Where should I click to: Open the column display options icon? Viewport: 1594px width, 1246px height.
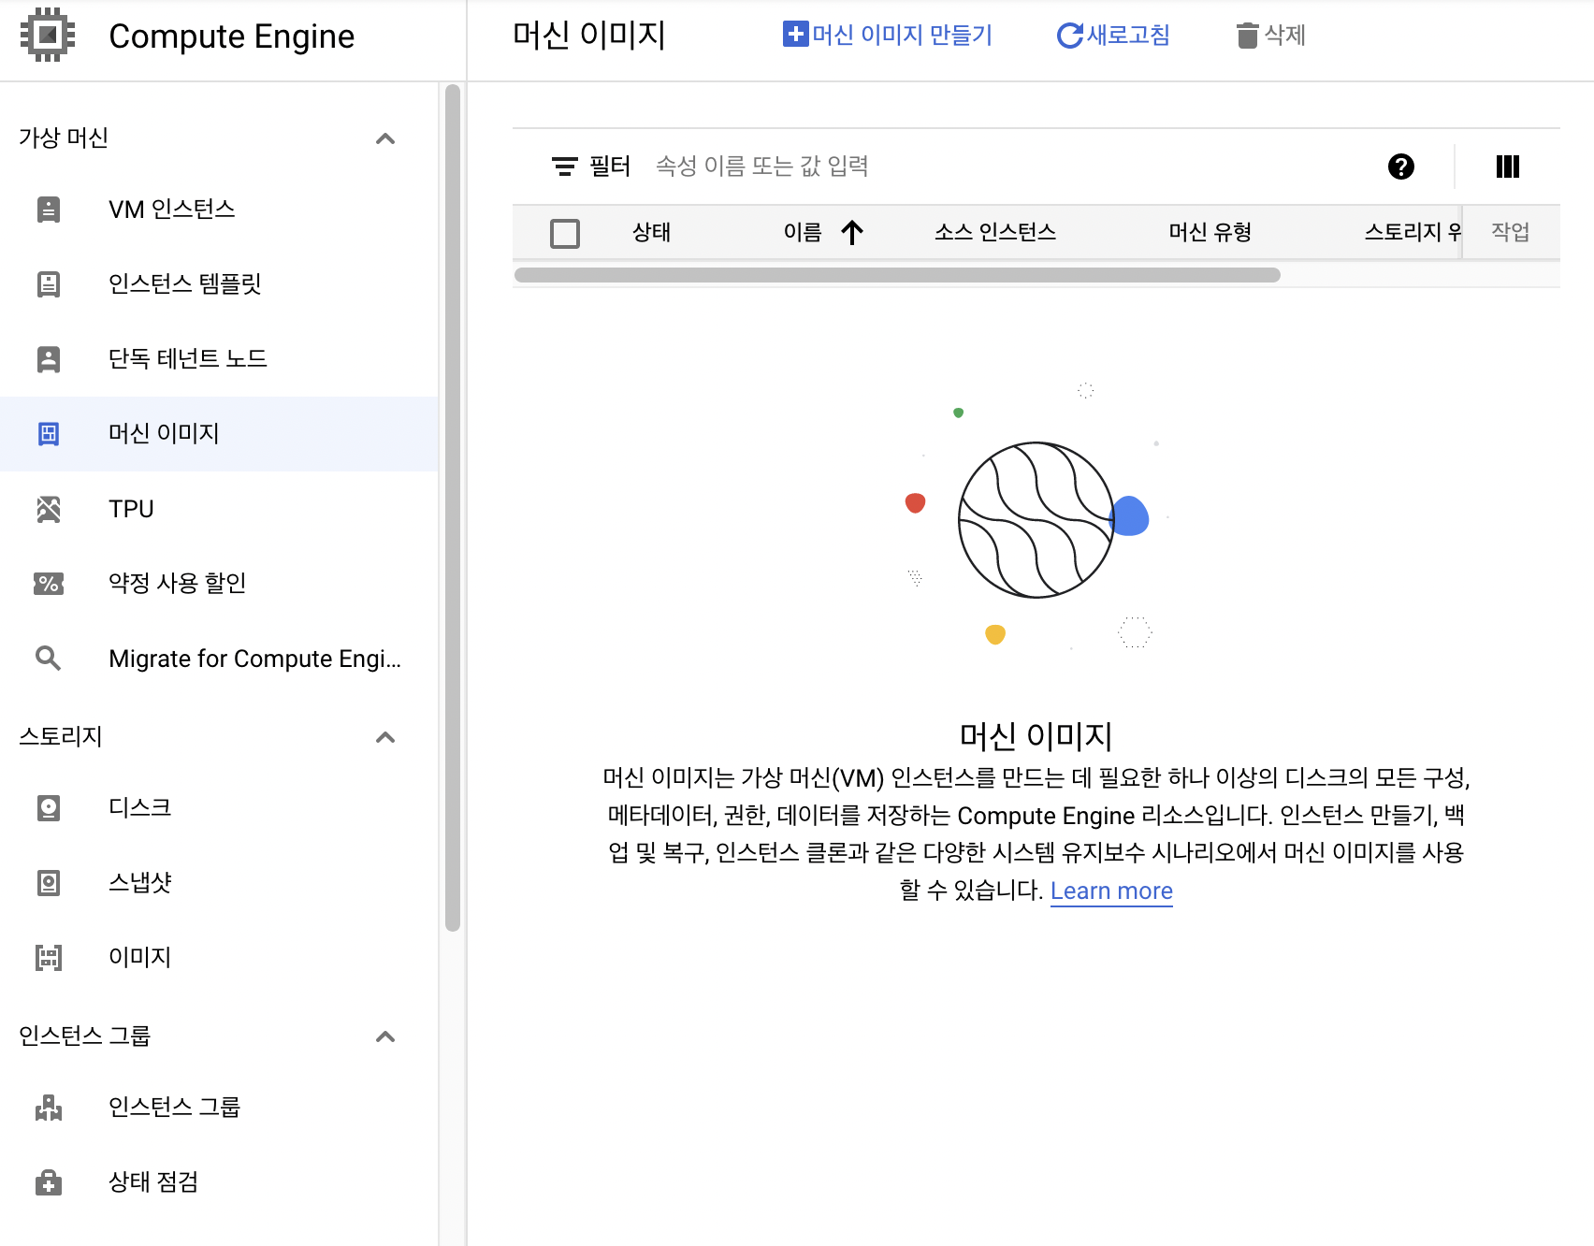(x=1508, y=167)
